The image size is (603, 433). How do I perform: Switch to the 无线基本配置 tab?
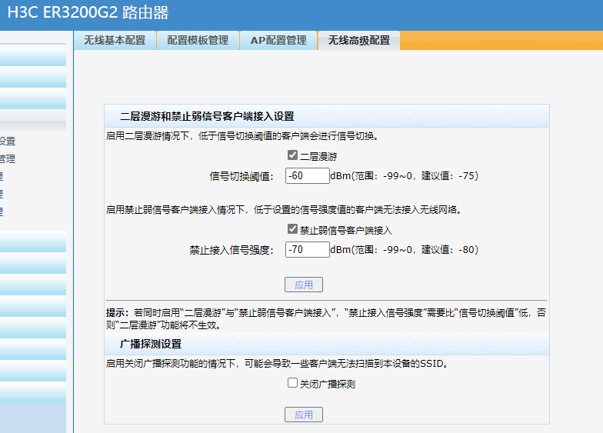(115, 40)
